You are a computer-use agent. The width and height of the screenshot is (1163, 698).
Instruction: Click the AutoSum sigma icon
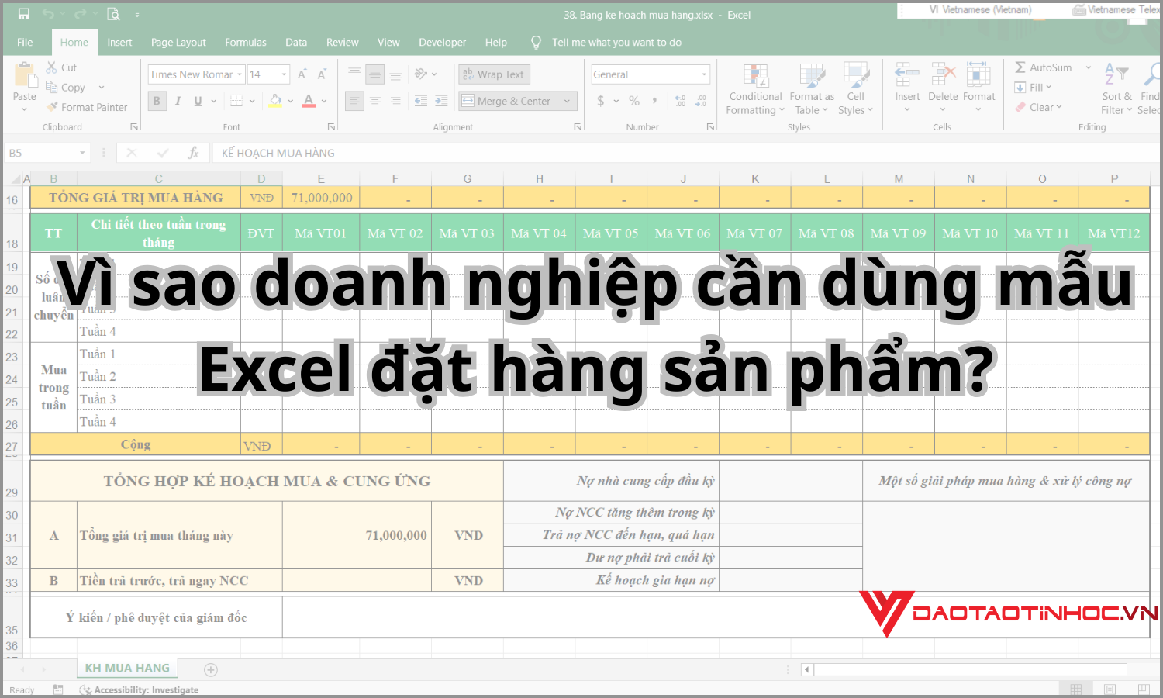tap(1020, 67)
